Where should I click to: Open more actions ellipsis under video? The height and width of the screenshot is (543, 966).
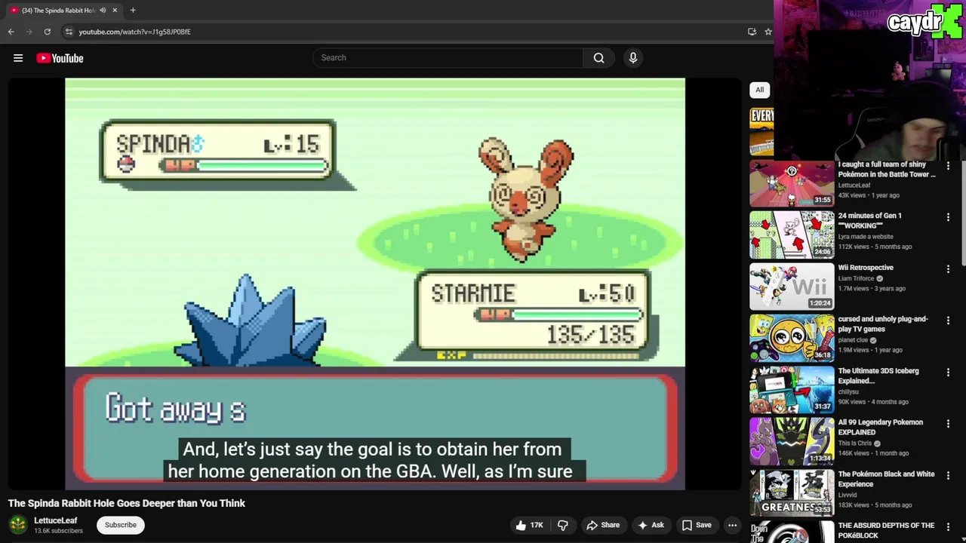point(732,525)
